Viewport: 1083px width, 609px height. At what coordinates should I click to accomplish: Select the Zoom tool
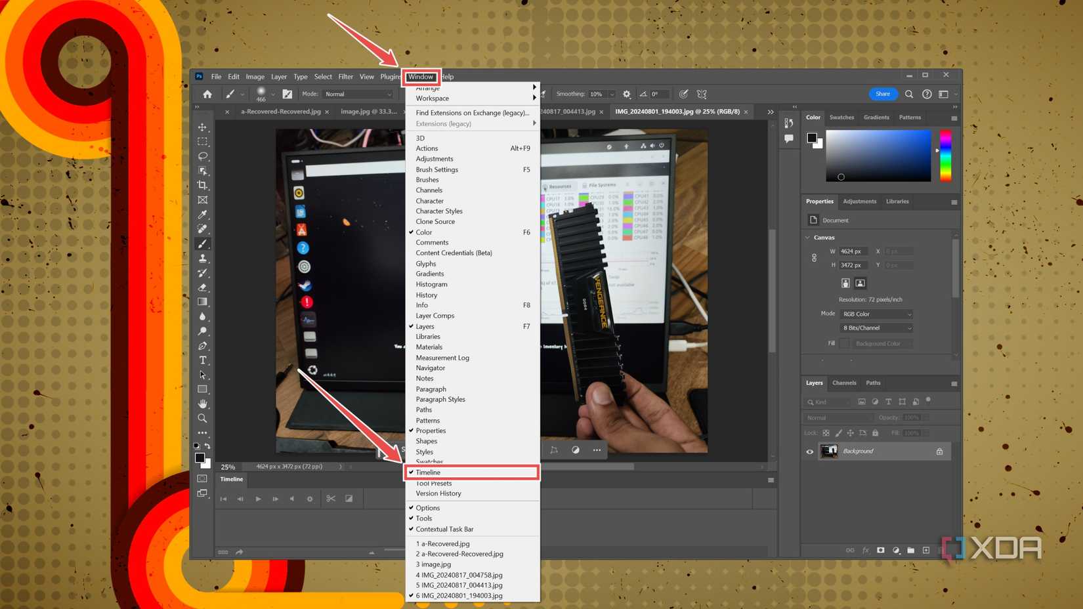[202, 418]
